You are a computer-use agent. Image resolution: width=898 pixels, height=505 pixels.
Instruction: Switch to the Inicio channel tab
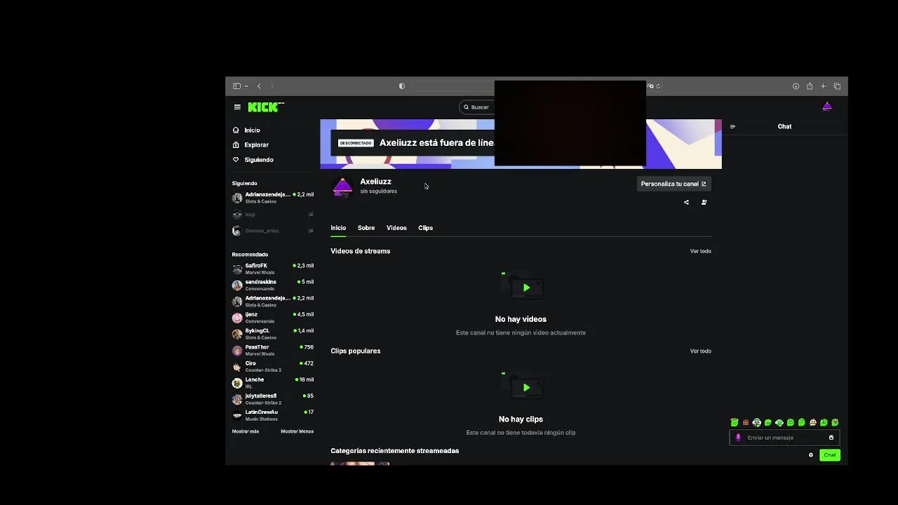point(338,228)
